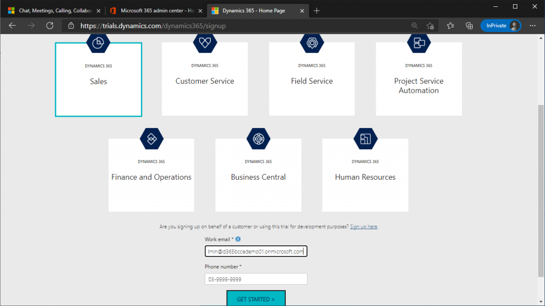The width and height of the screenshot is (545, 306).
Task: Click the Project Service Automation icon
Action: (419, 43)
